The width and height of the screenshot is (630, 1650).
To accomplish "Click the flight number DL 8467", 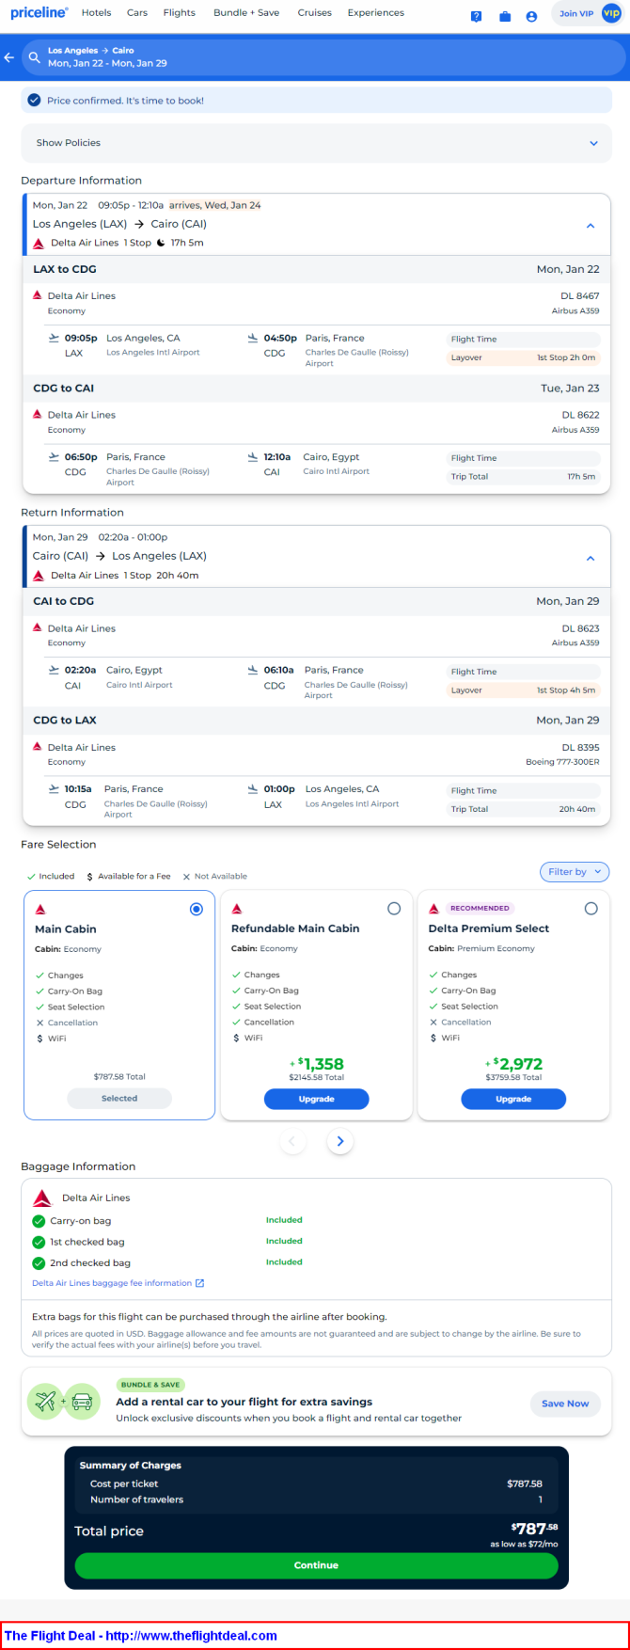I will pyautogui.click(x=580, y=295).
